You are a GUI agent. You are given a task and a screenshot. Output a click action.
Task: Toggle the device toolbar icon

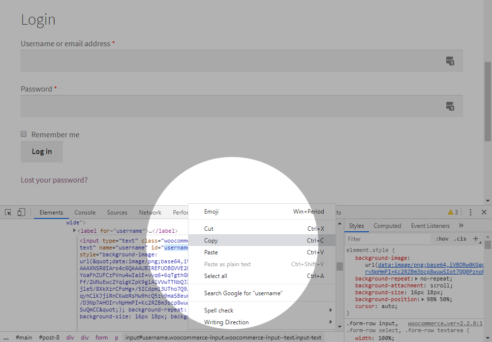21,213
